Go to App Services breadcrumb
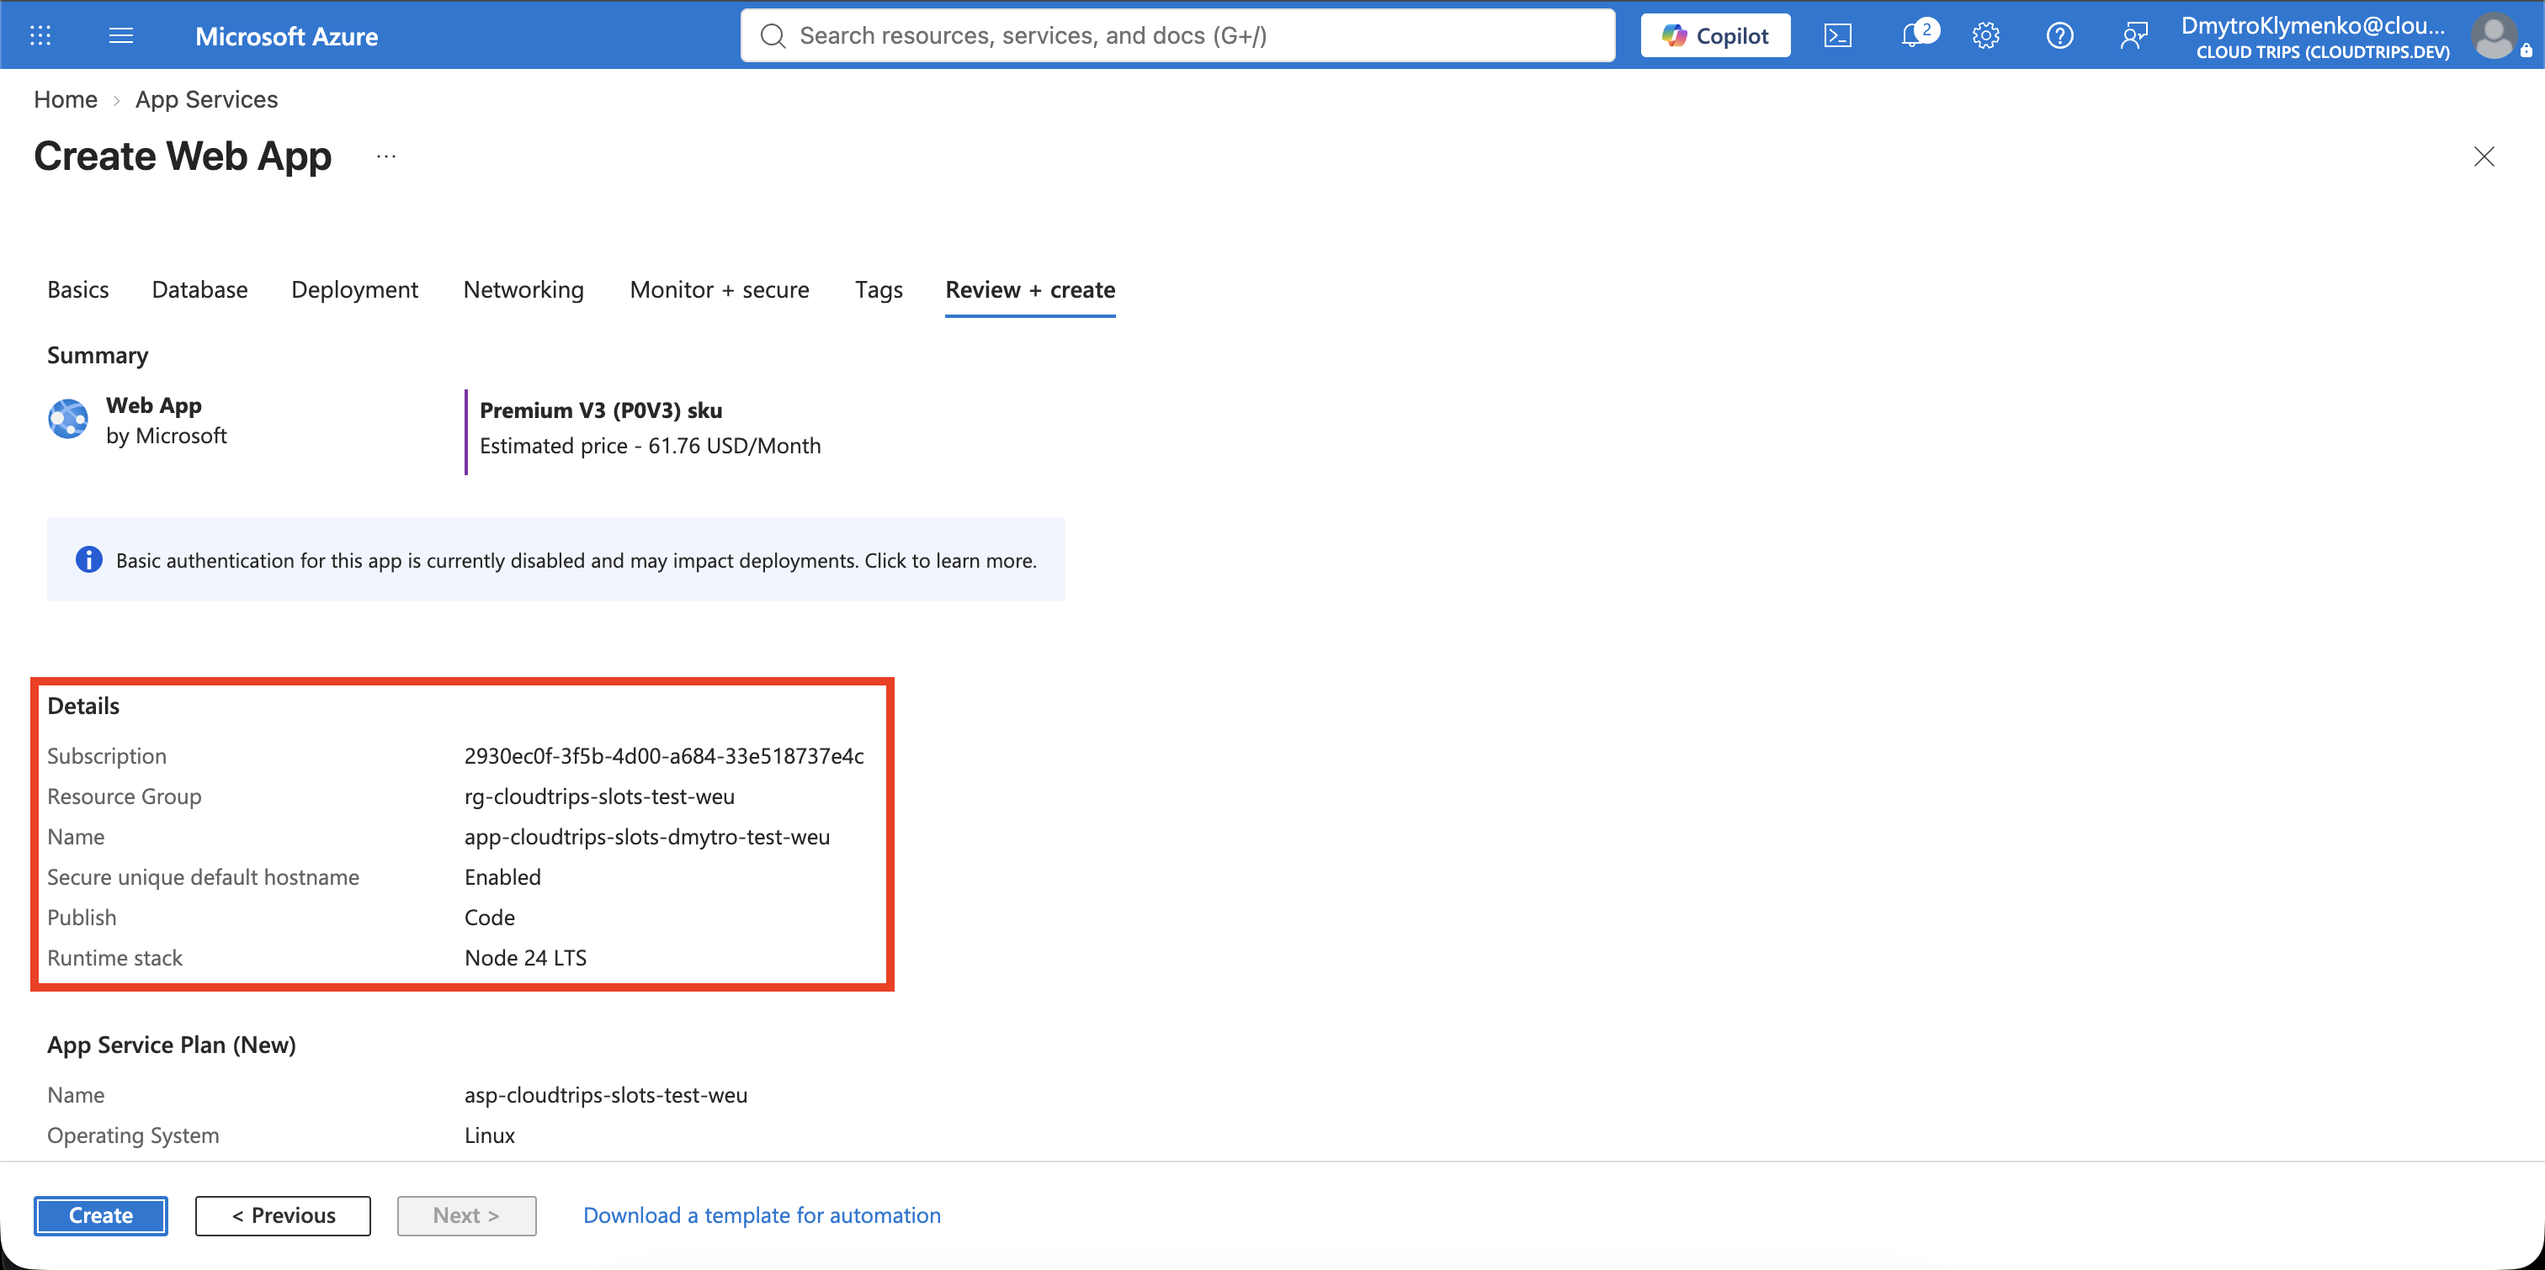 tap(206, 100)
